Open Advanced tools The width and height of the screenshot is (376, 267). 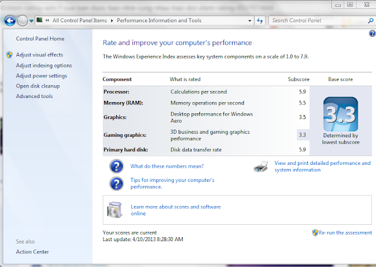[x=34, y=96]
